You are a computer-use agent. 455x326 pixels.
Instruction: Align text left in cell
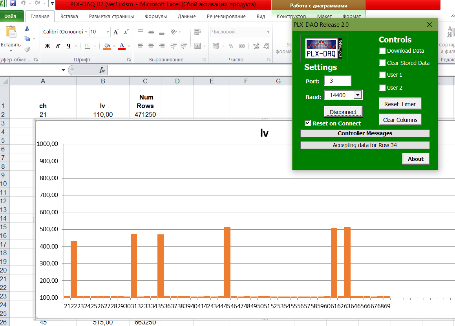click(141, 46)
